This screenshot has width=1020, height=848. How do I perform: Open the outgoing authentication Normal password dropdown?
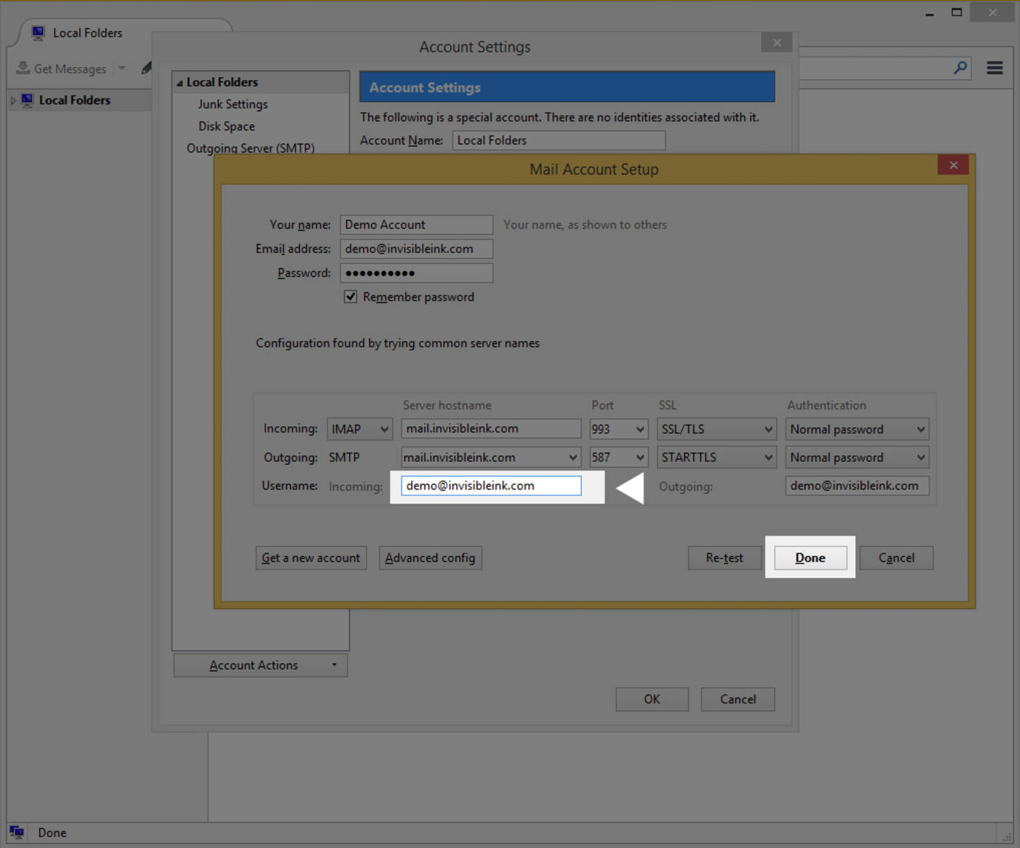857,457
